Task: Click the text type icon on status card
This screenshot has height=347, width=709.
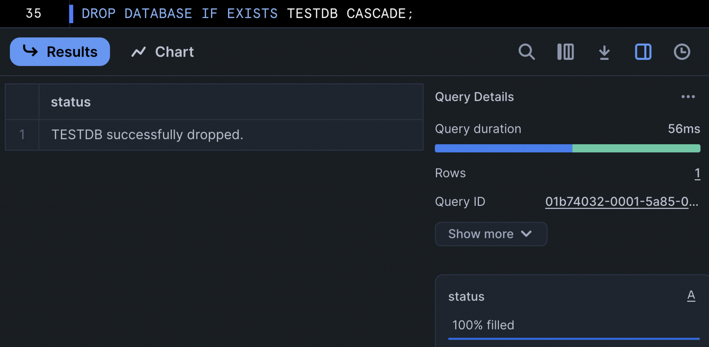Action: point(691,296)
